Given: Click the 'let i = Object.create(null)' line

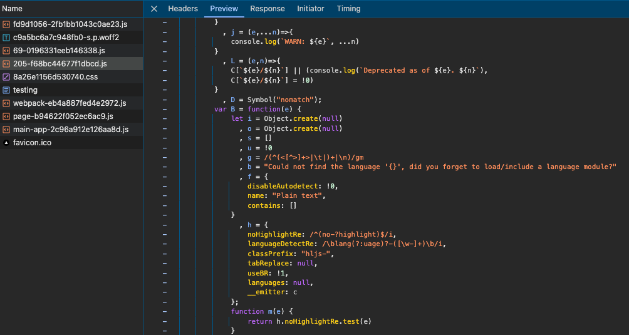Looking at the screenshot, I should pos(287,118).
